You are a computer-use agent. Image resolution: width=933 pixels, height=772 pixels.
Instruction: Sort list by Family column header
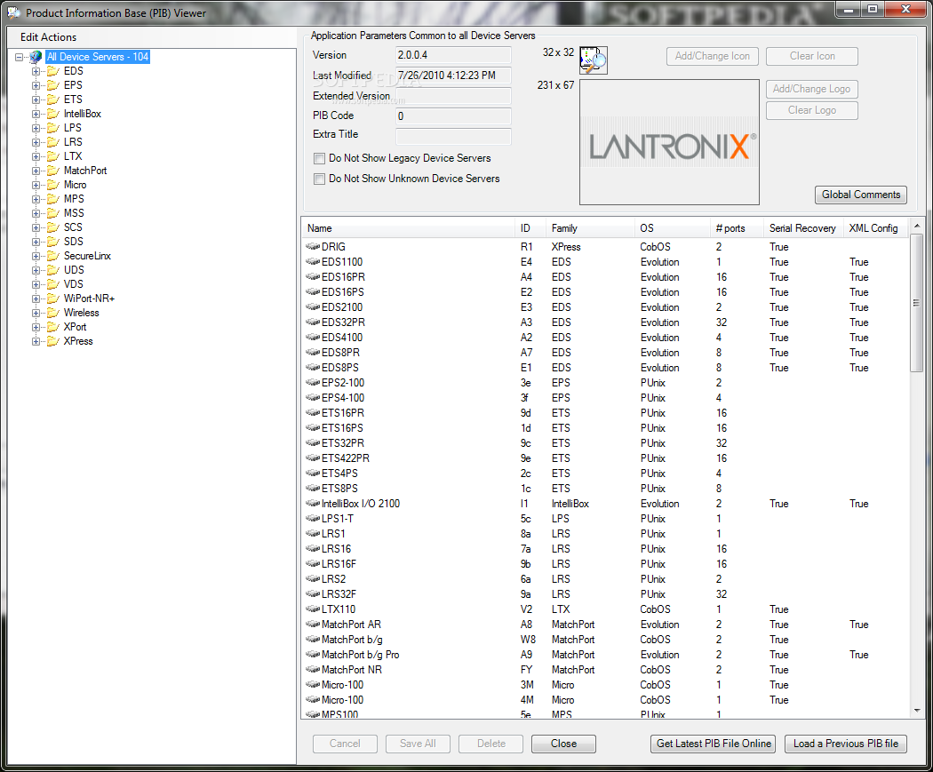(x=590, y=228)
